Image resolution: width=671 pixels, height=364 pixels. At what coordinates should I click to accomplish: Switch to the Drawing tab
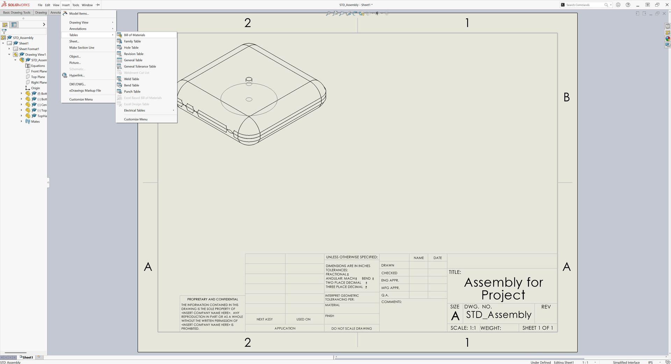(41, 13)
